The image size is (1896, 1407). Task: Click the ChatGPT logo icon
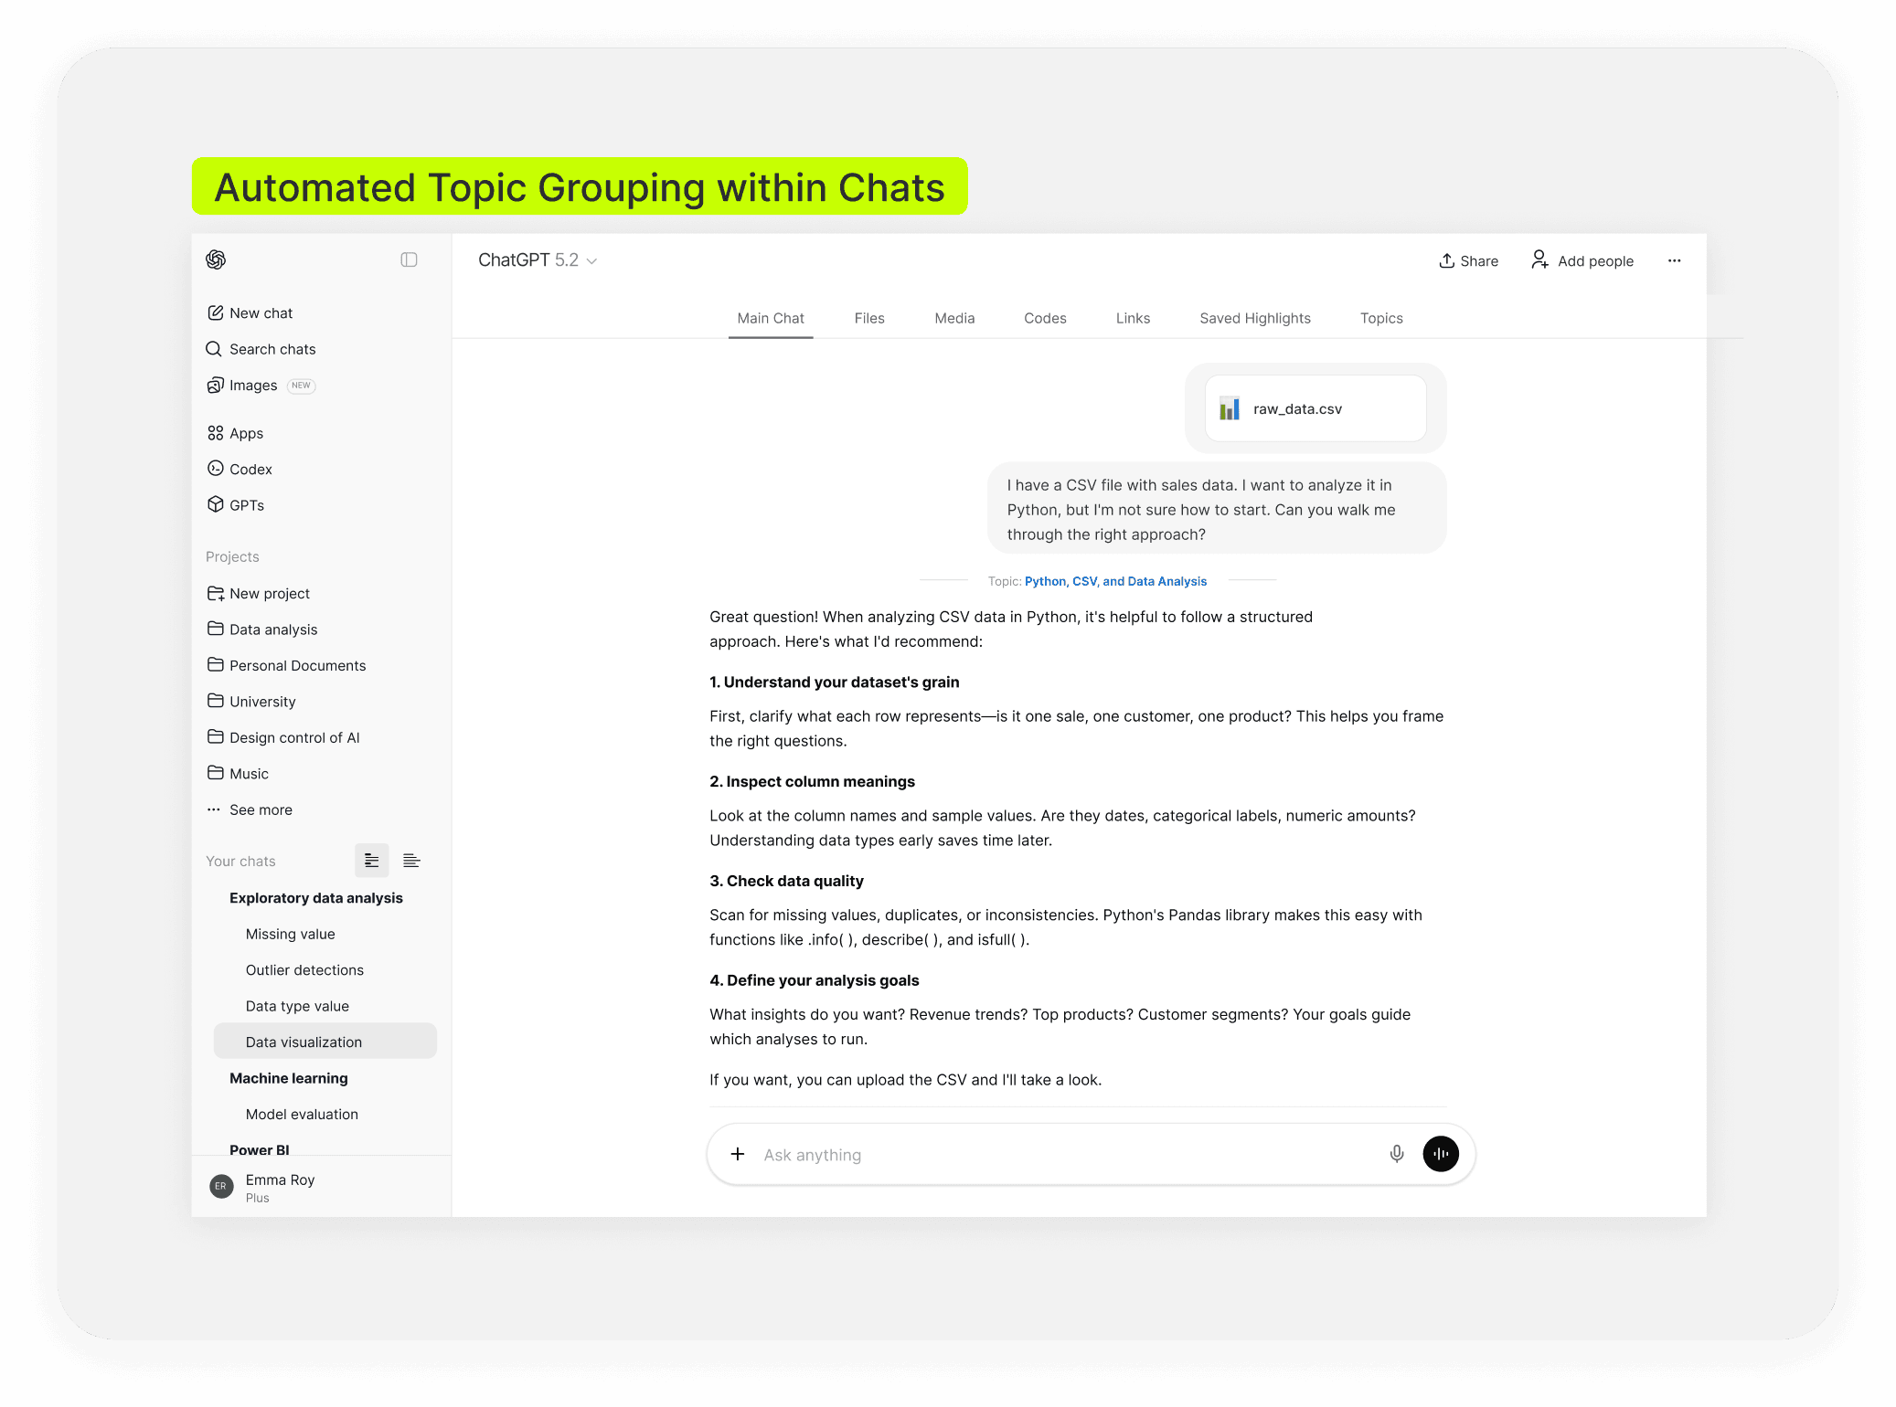coord(216,260)
